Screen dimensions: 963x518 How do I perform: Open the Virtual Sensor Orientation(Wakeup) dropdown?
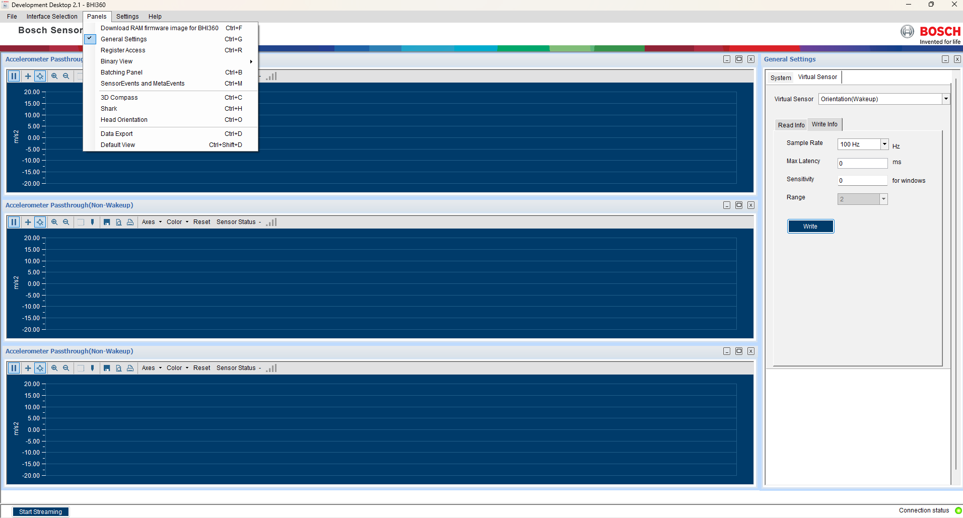point(946,99)
